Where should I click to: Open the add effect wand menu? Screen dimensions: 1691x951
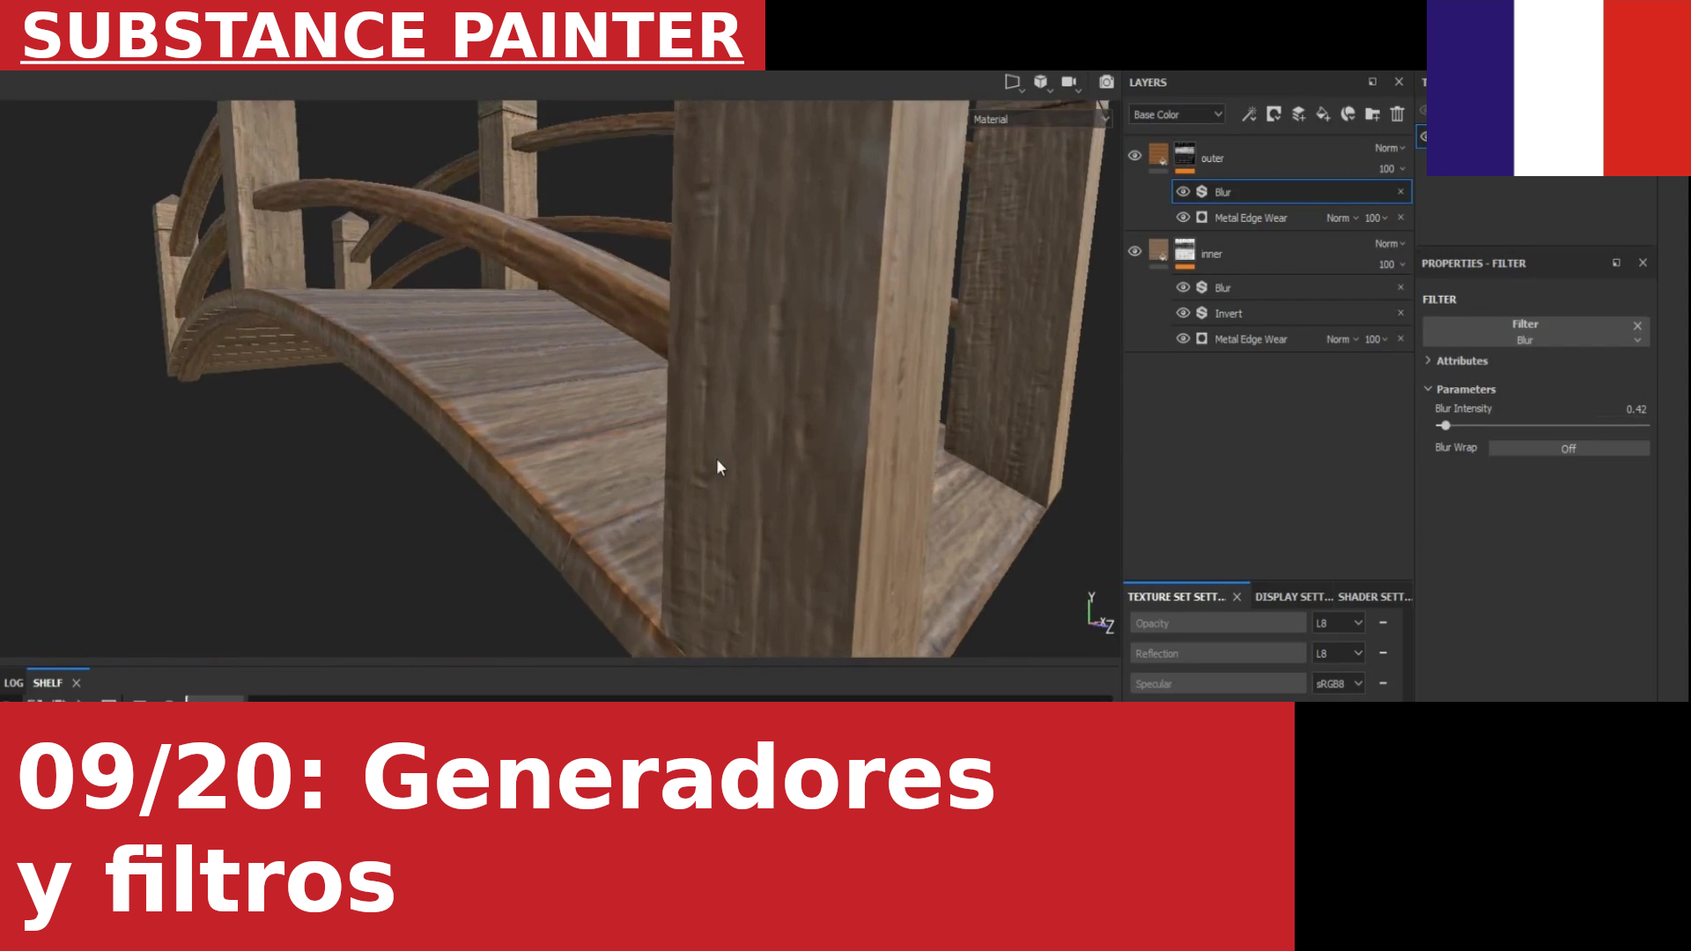point(1249,114)
